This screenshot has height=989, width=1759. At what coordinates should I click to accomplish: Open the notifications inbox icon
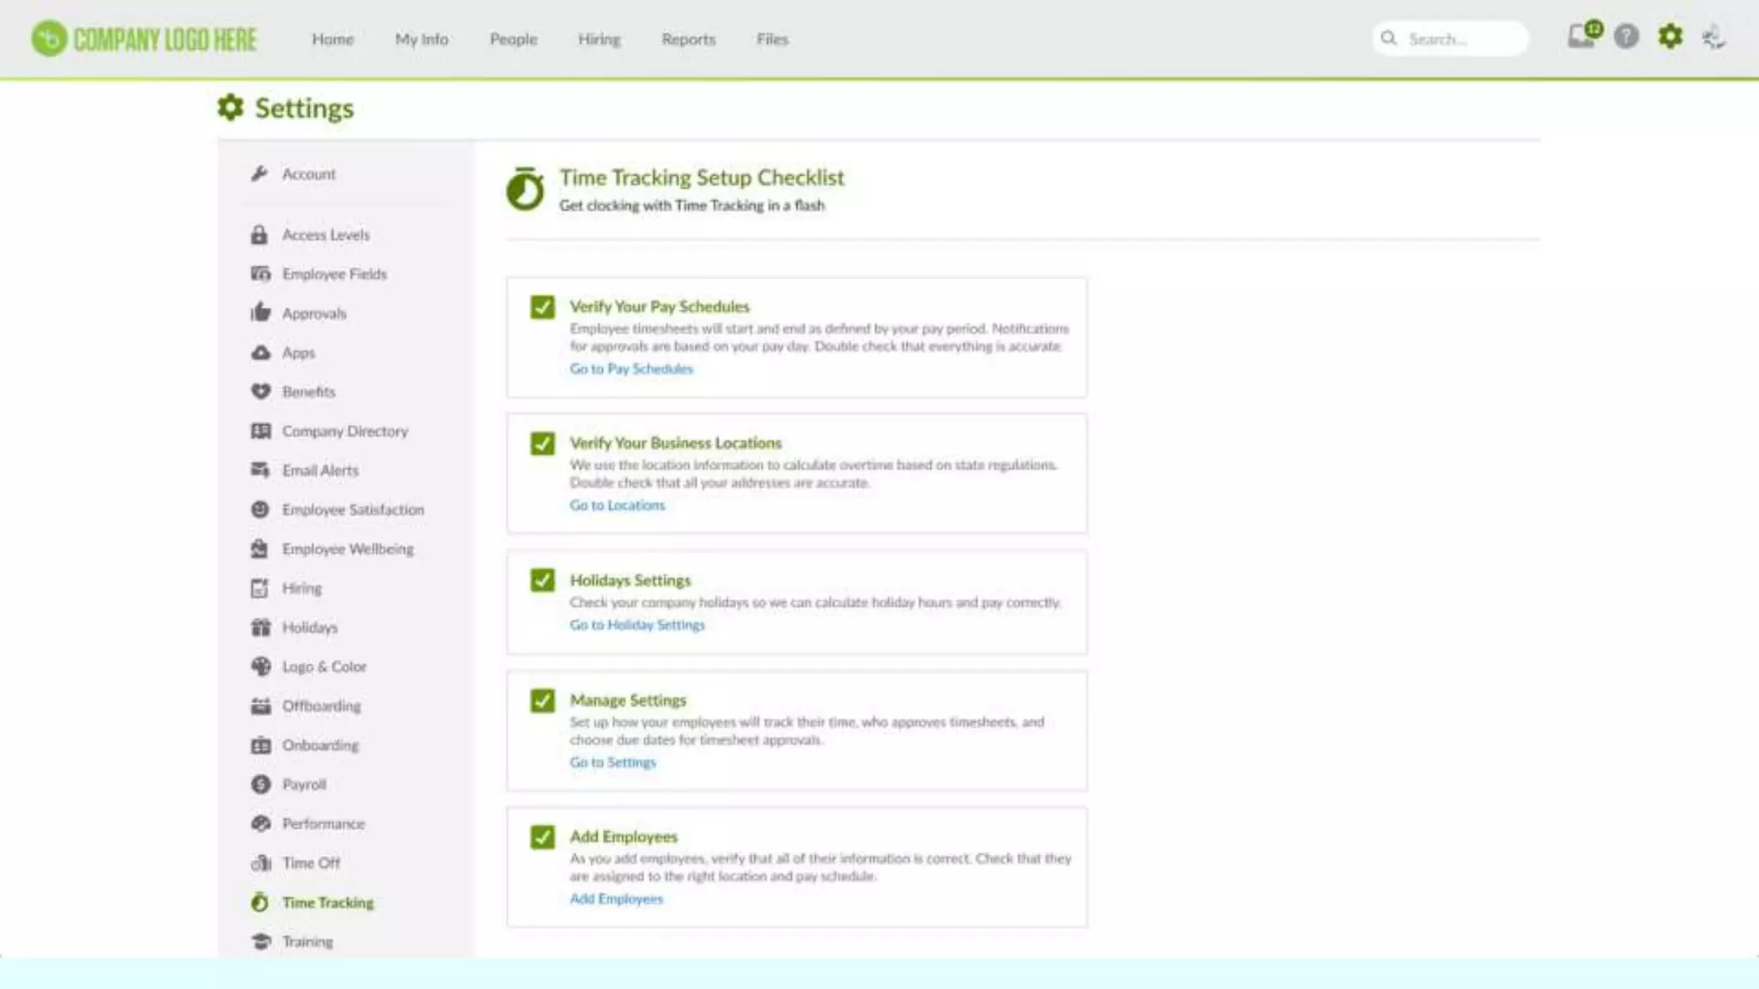click(x=1581, y=37)
